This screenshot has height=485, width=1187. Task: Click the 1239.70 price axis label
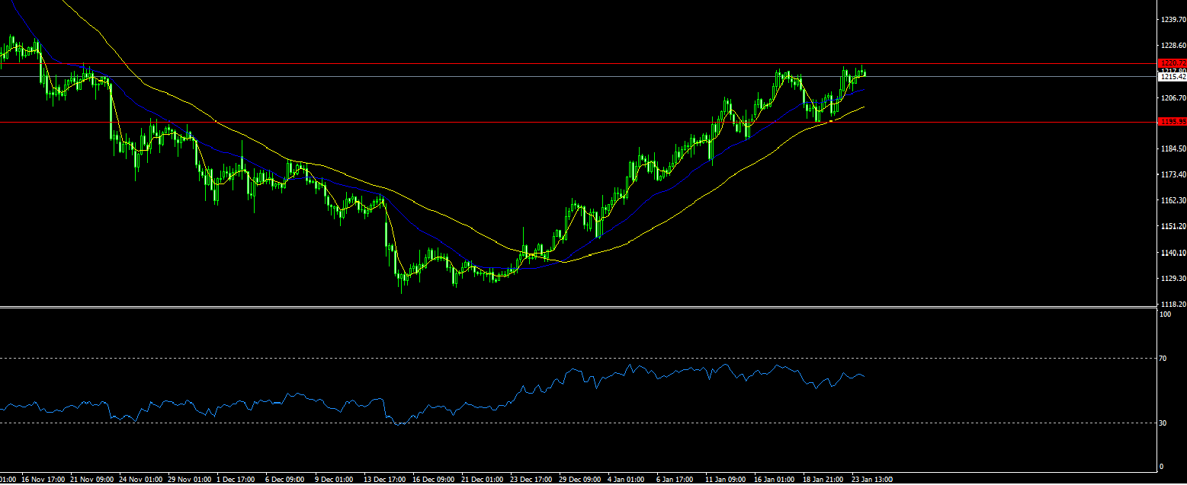1172,20
